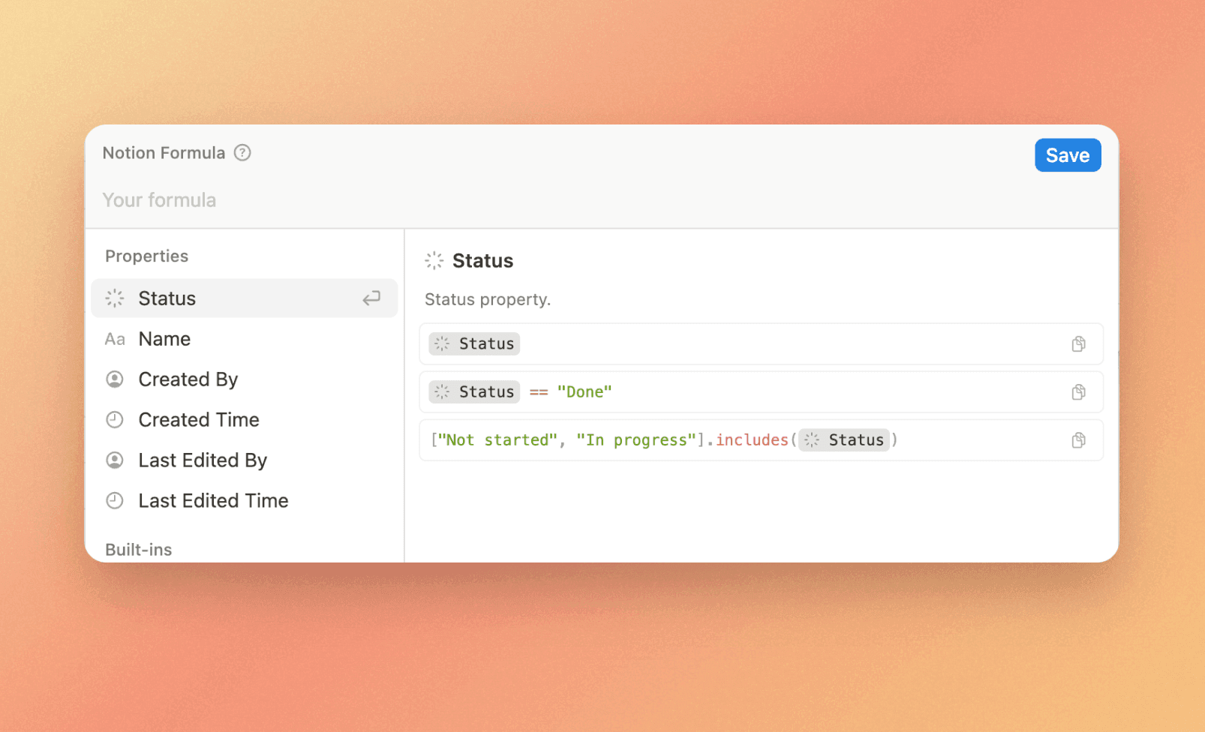Click the person icon beside Created By
This screenshot has height=732, width=1205.
pos(114,379)
